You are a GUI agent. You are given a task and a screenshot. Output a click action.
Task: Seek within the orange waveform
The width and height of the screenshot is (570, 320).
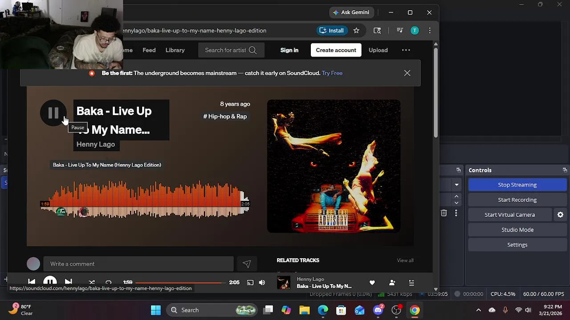click(145, 200)
